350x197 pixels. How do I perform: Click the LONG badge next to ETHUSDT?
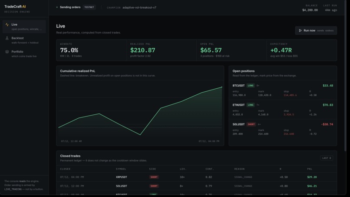251,105
